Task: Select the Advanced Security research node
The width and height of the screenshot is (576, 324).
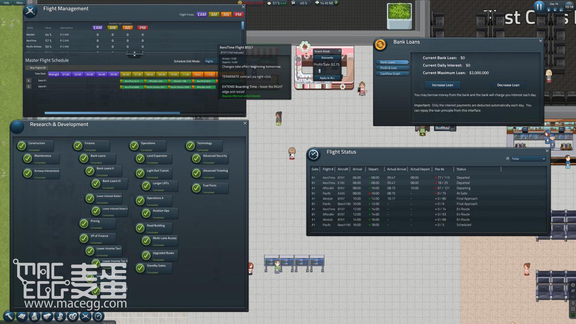Action: 210,158
